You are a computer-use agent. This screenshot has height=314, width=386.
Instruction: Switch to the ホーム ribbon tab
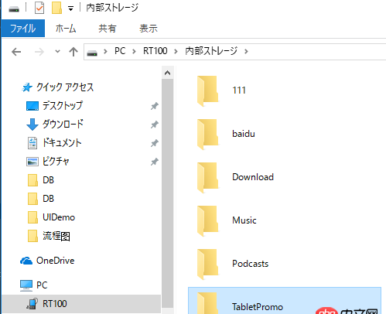click(x=66, y=29)
